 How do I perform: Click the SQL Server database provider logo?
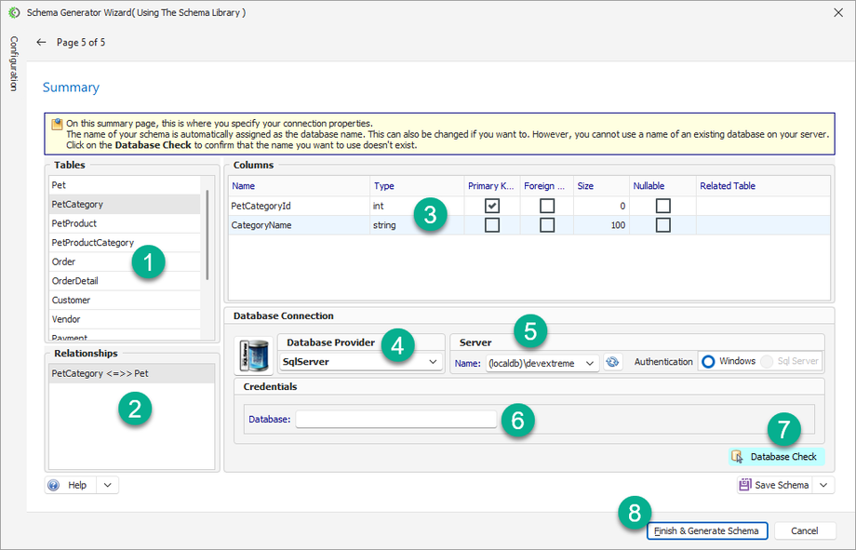coord(254,355)
